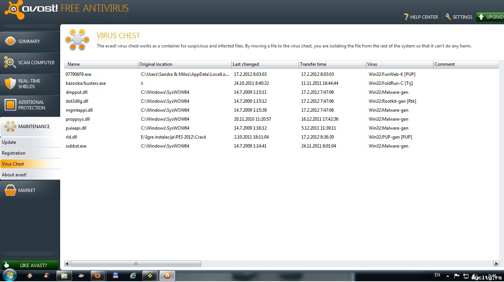Screen dimensions: 504x282
Task: Click the Settings wrench icon
Action: [448, 17]
